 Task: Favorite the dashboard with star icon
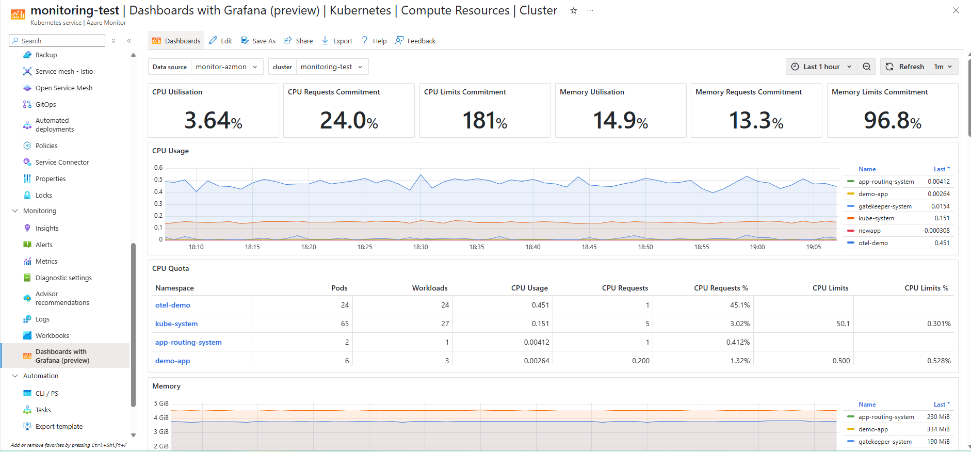tap(573, 10)
